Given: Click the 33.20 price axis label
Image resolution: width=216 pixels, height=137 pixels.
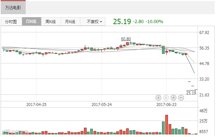Looking at the screenshot, I should coord(204,79).
